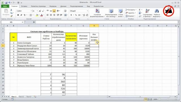Click the insert function fx icon

coord(34,22)
